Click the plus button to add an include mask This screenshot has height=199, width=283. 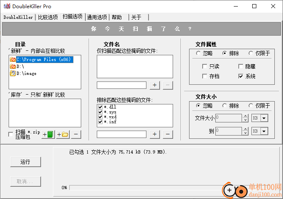pyautogui.click(x=155, y=85)
